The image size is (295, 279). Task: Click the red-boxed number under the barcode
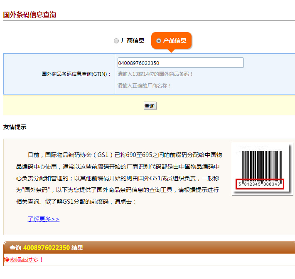tap(260, 184)
